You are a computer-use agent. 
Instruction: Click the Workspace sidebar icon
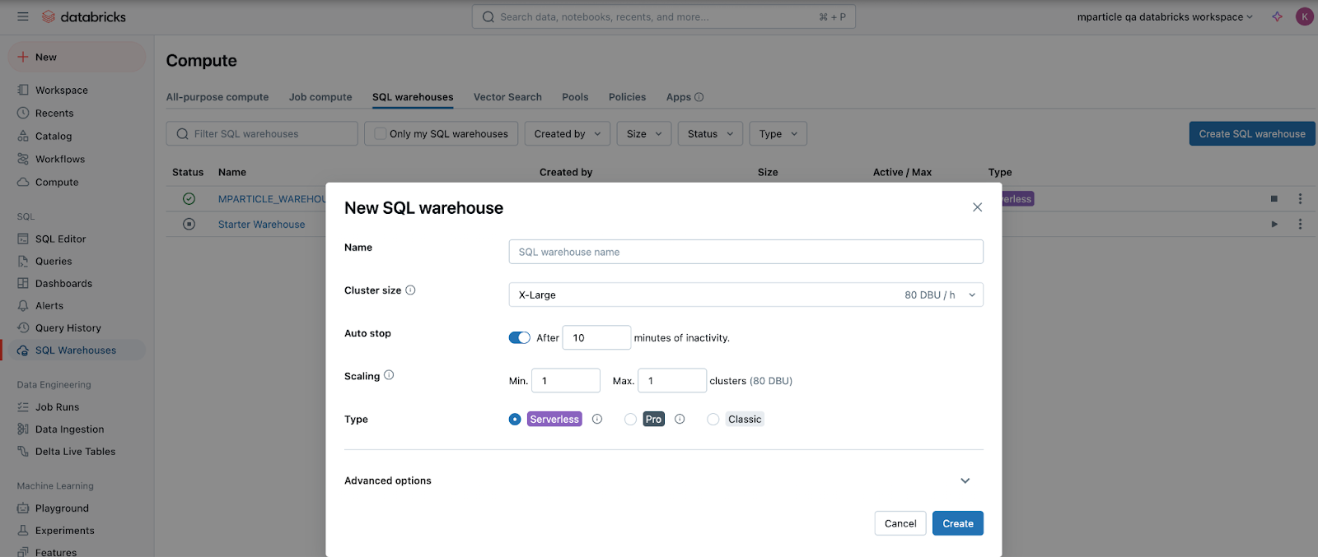click(x=23, y=90)
